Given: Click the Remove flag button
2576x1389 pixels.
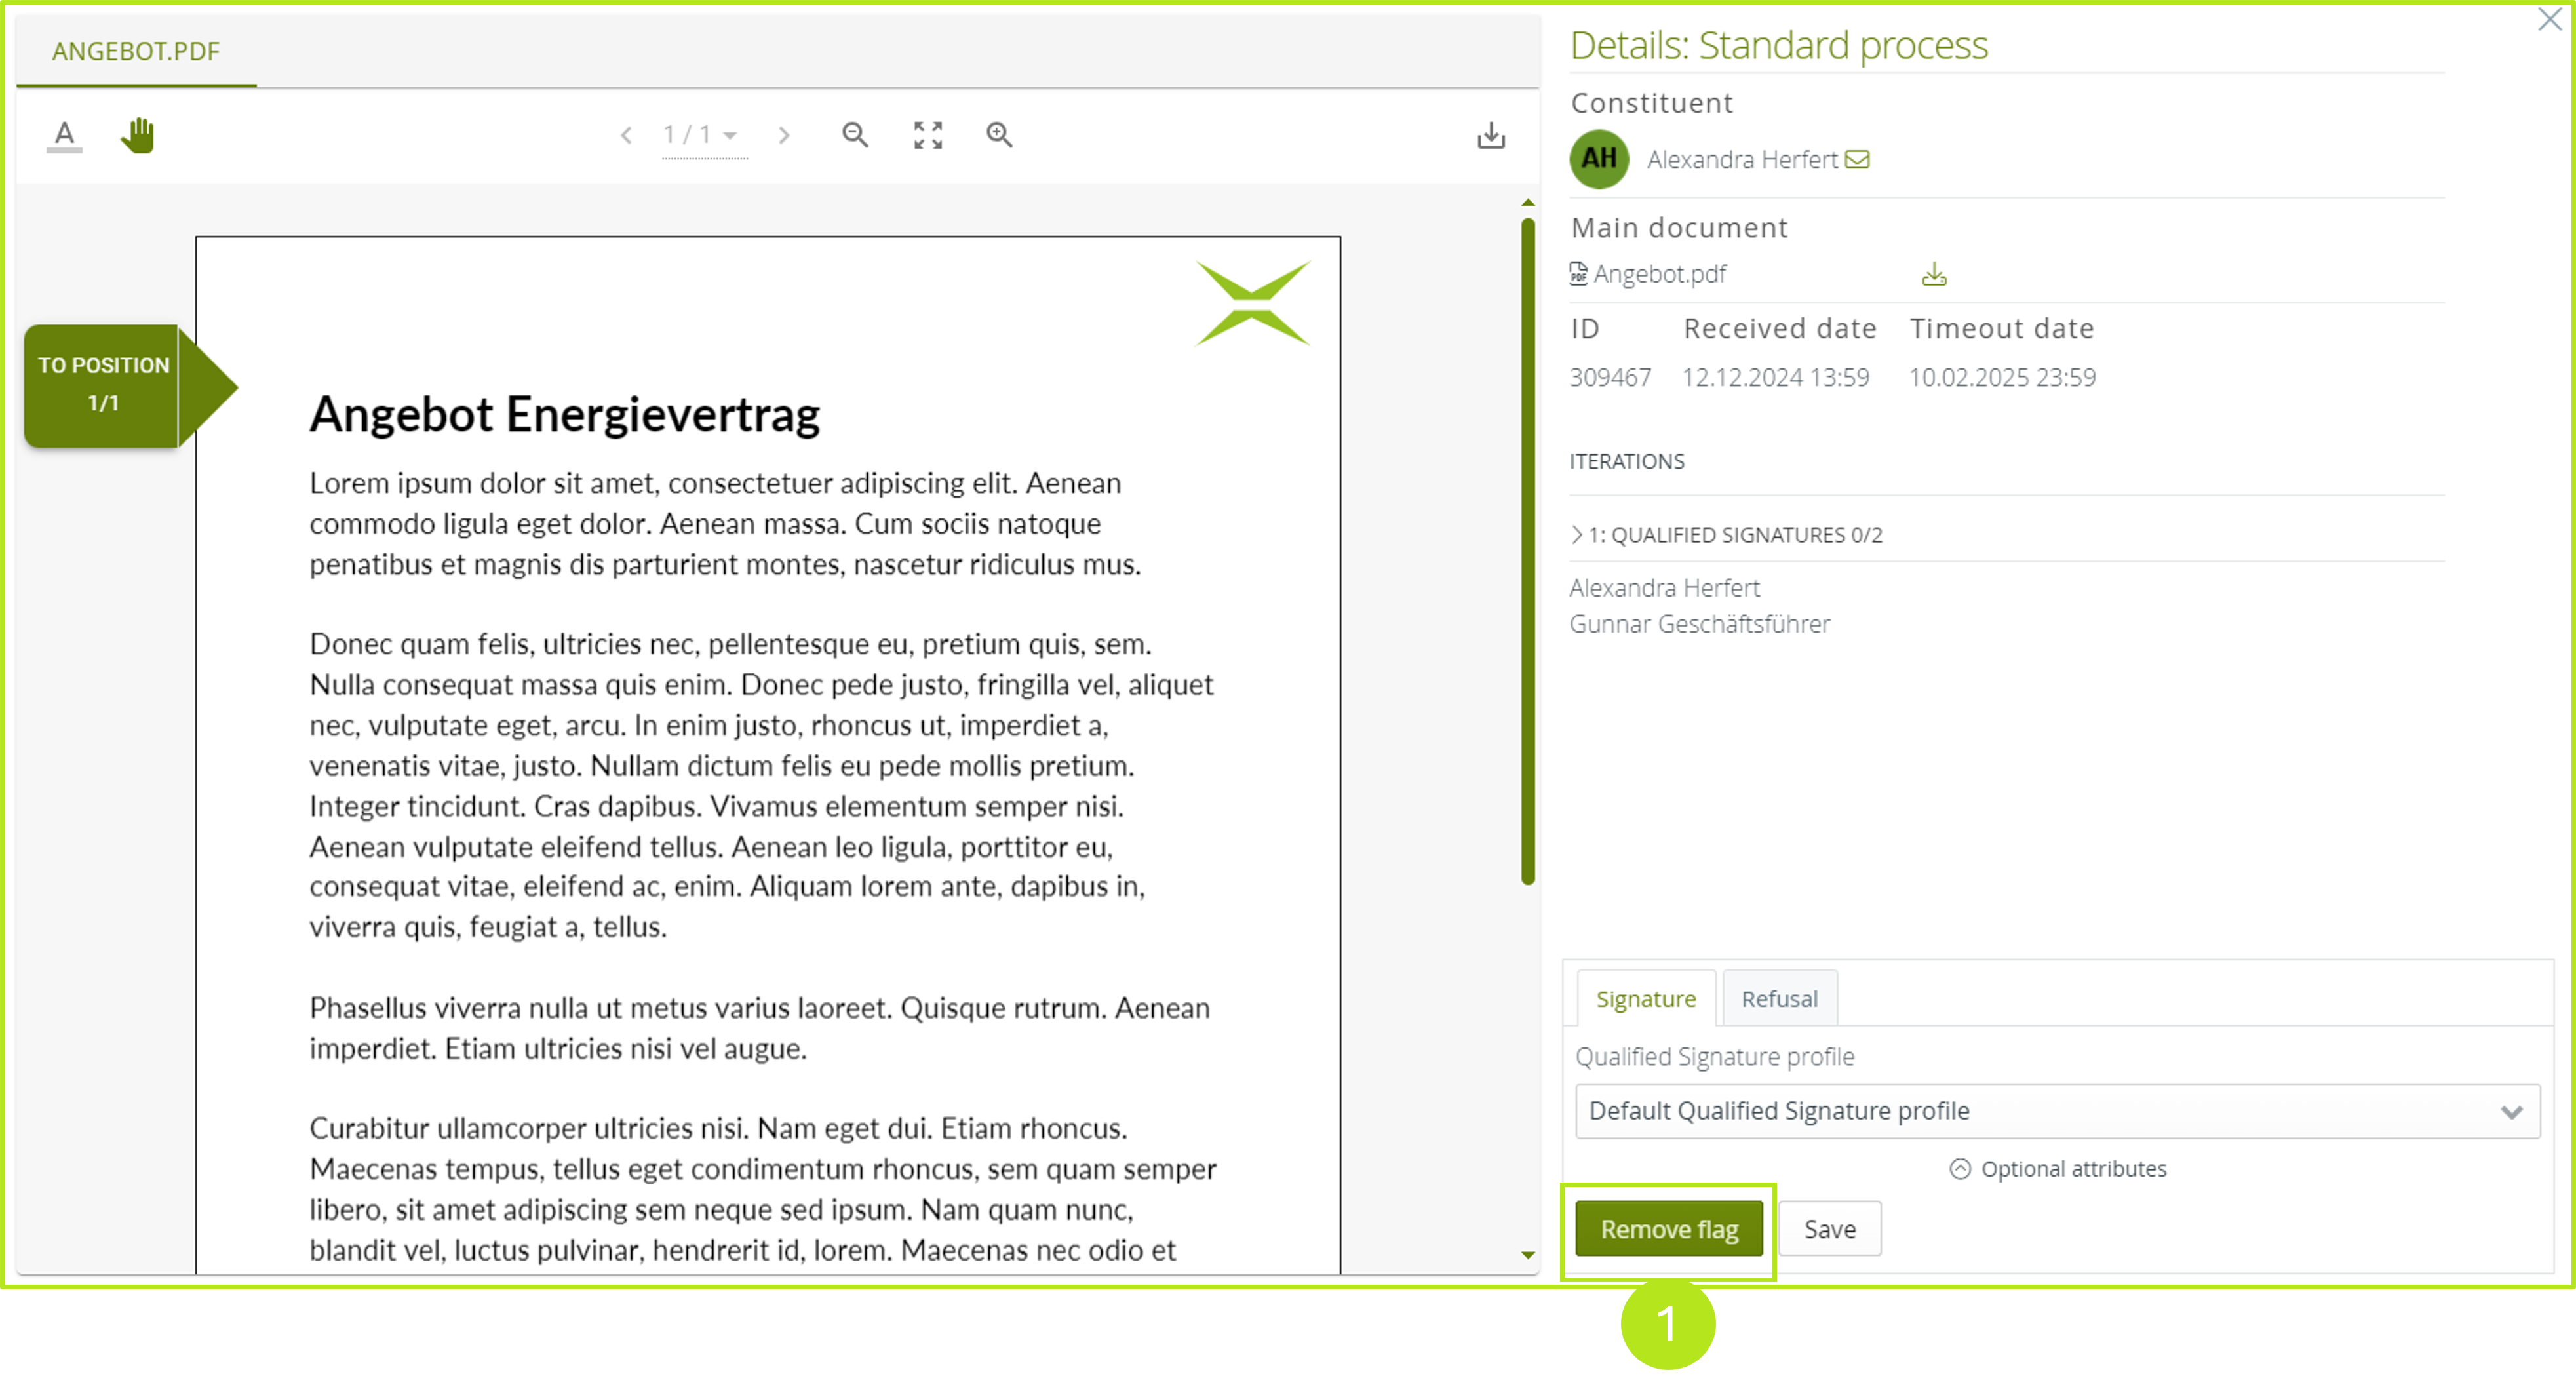Looking at the screenshot, I should pyautogui.click(x=1668, y=1228).
